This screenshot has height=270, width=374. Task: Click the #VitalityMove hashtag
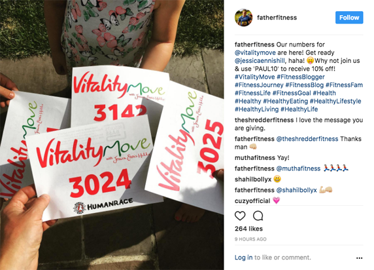[x=255, y=77]
